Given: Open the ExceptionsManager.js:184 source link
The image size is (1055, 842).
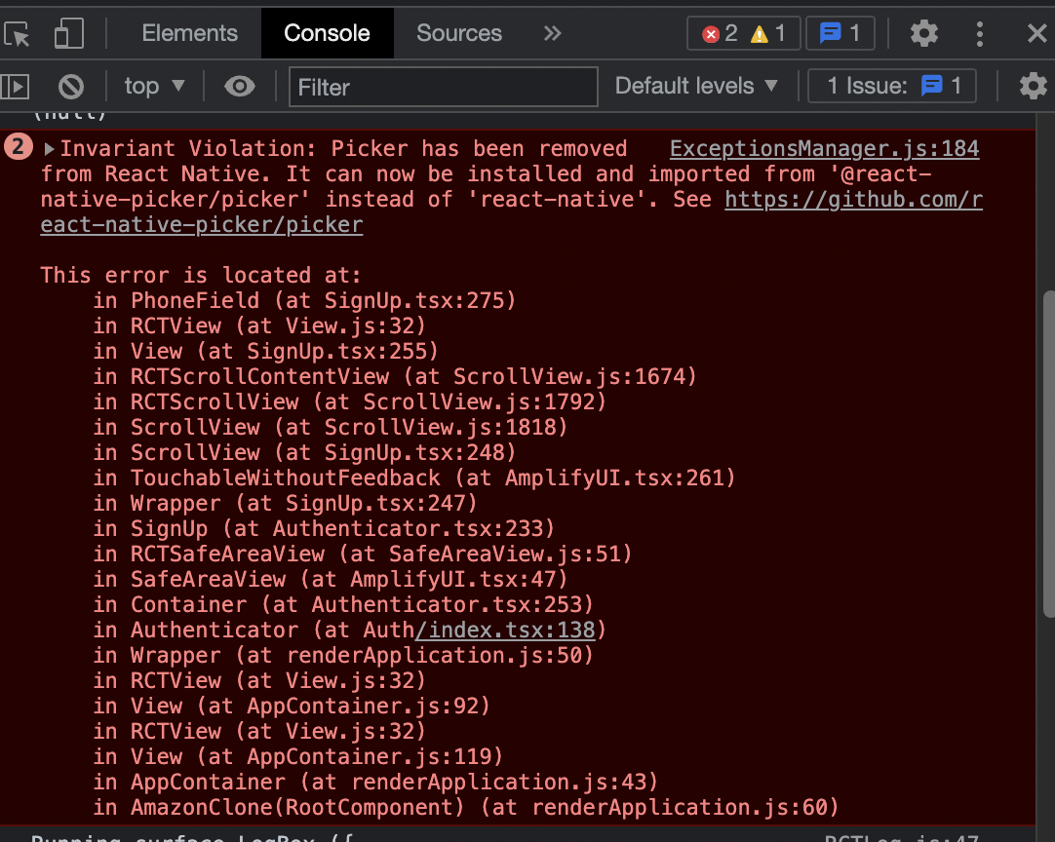Looking at the screenshot, I should tap(824, 149).
